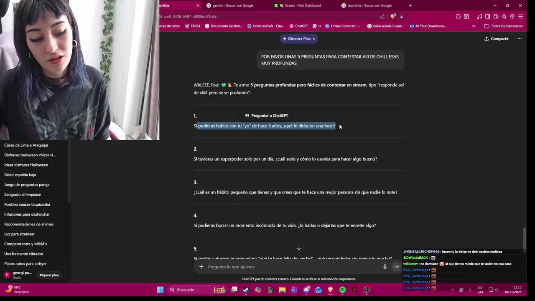Open Documento sin título bookmark
This screenshot has height=301, width=535.
pyautogui.click(x=224, y=26)
